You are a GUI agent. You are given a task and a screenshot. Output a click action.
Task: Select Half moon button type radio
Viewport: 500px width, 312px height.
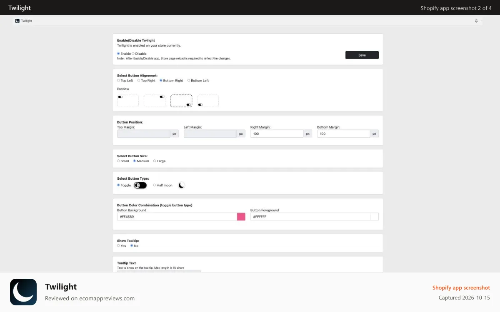(155, 185)
